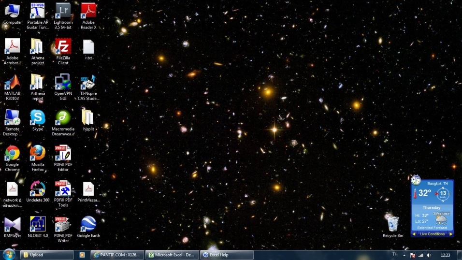Open the Arthena report folder
This screenshot has height=260, width=462.
click(x=38, y=87)
